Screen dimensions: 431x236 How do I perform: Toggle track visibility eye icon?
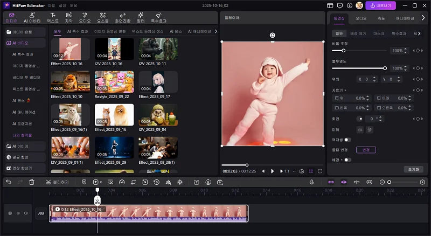pyautogui.click(x=18, y=213)
